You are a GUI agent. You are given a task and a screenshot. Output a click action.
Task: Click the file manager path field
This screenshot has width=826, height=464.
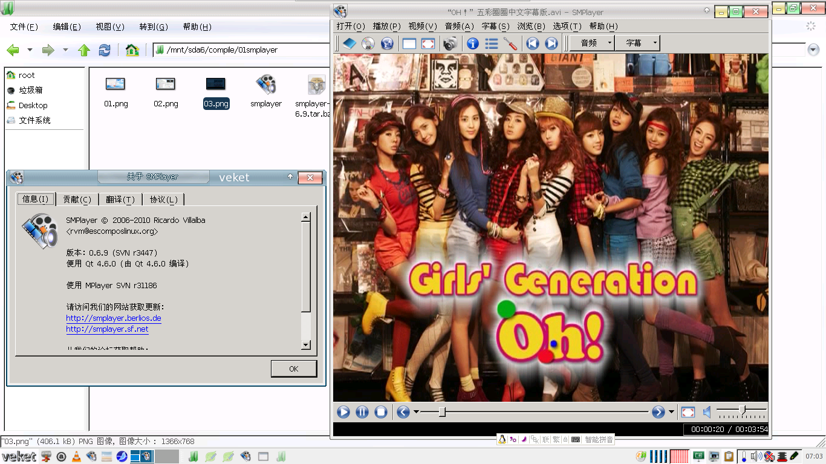coord(480,50)
